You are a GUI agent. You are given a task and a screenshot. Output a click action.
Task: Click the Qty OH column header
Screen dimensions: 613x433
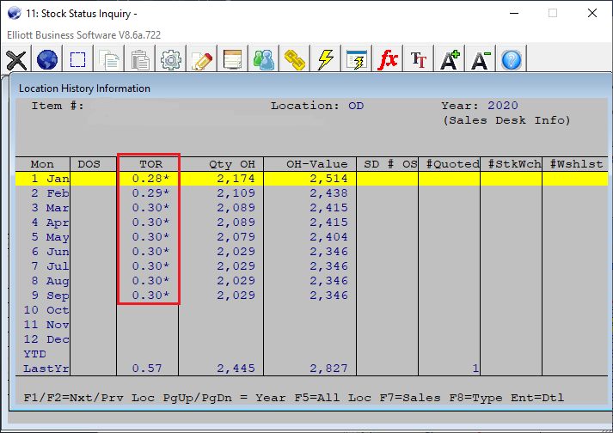[x=232, y=164]
